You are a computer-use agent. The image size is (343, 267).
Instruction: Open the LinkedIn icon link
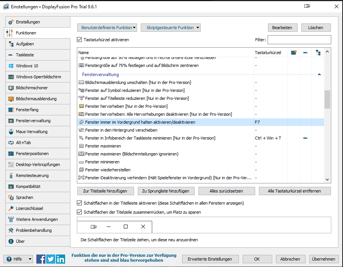[x=60, y=259]
